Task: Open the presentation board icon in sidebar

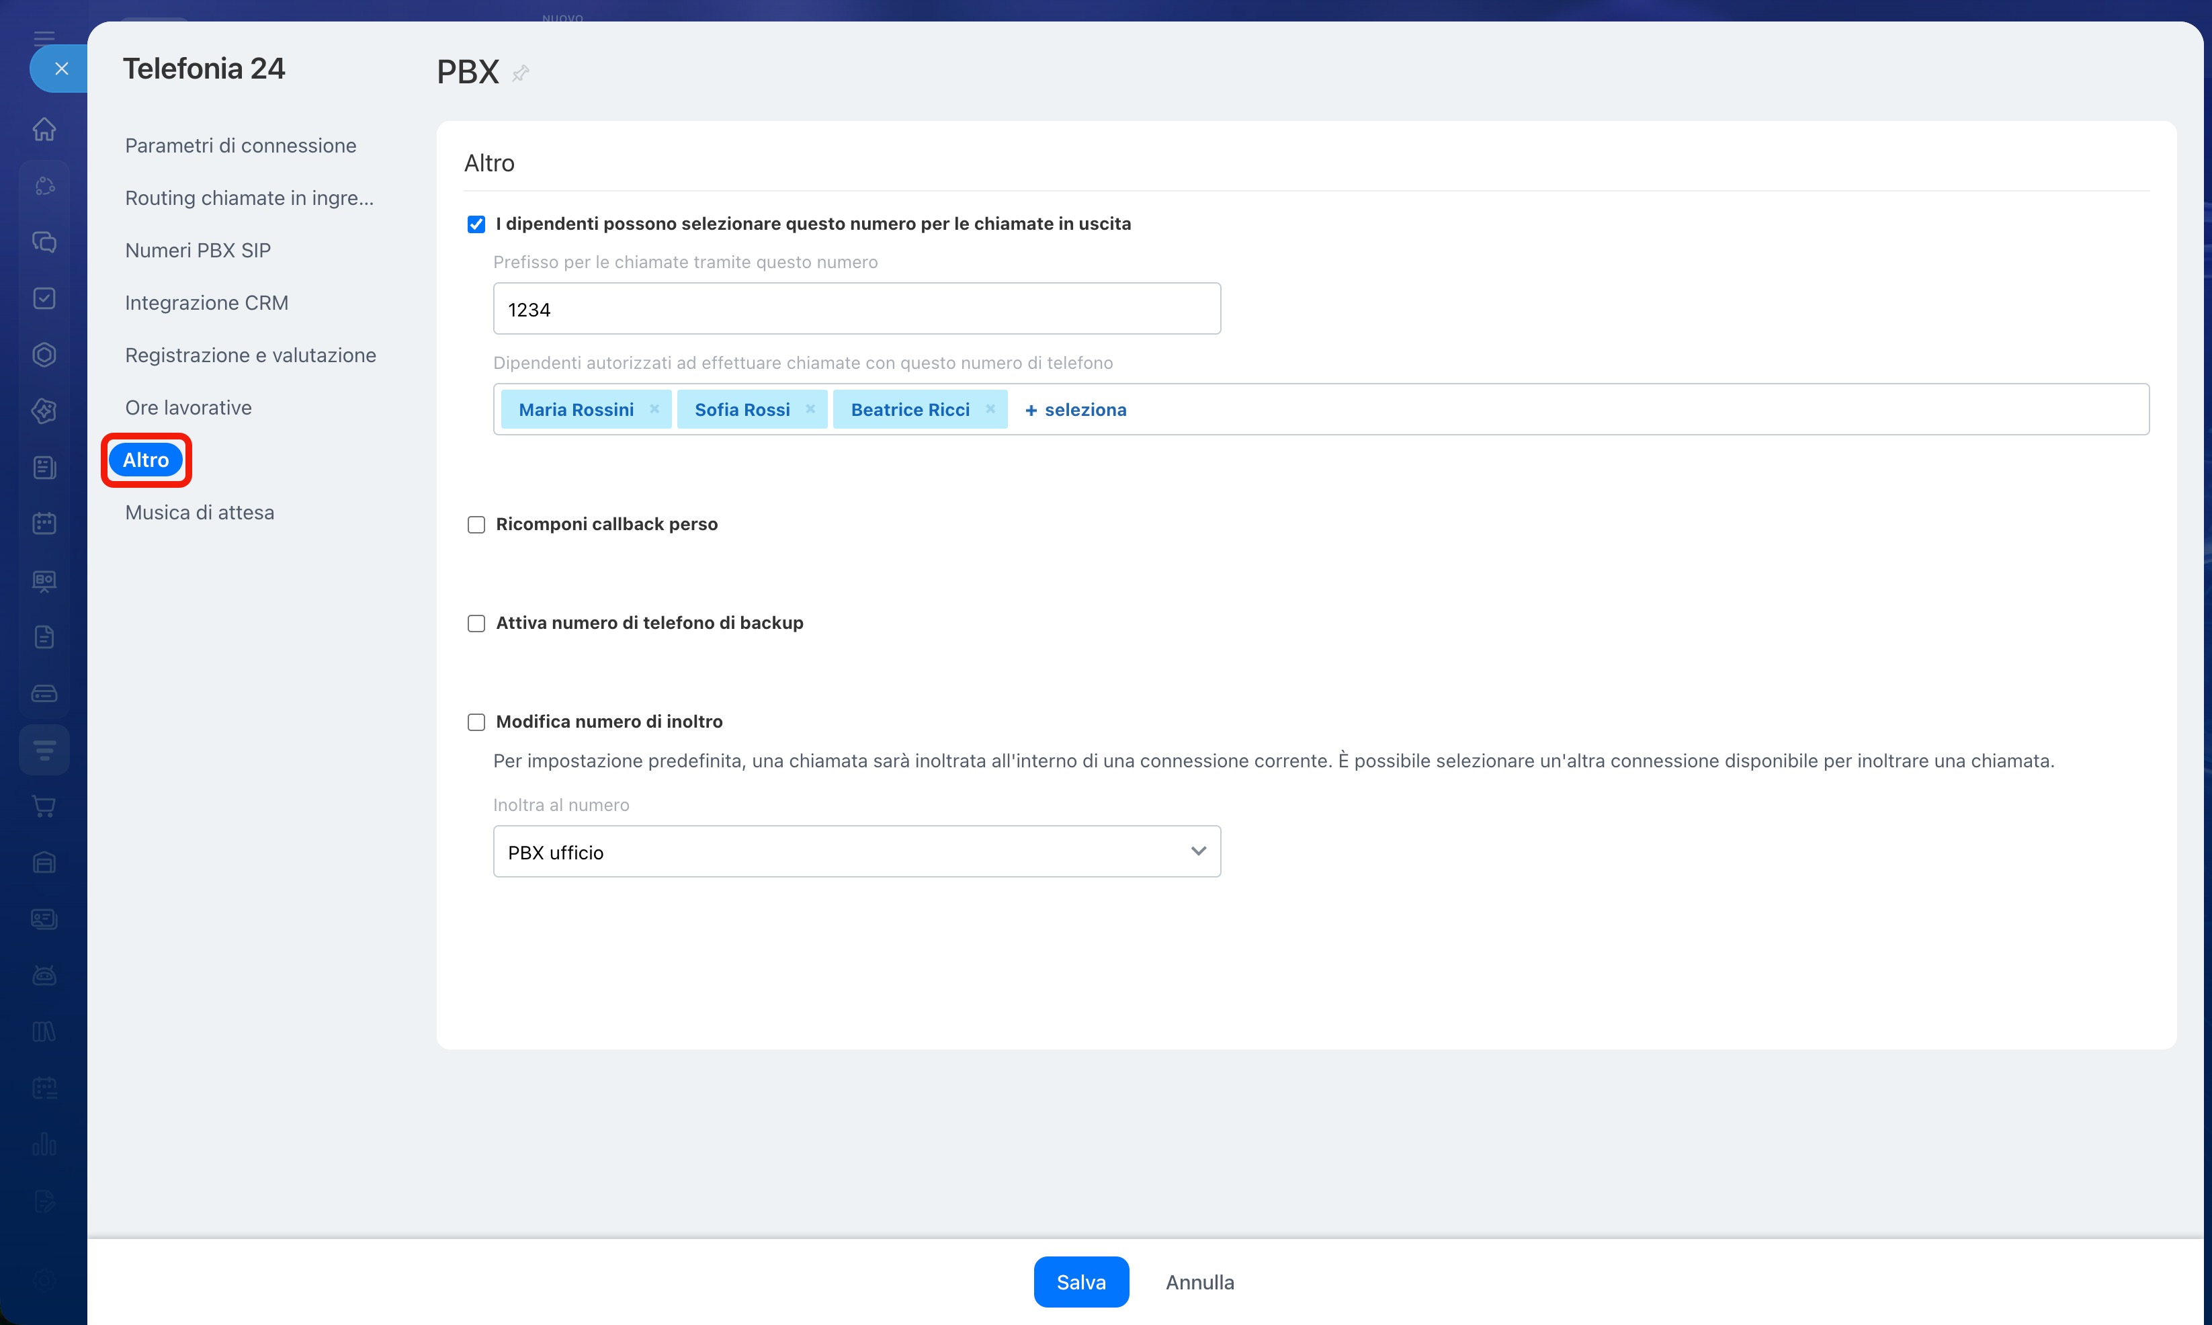Action: (x=44, y=581)
